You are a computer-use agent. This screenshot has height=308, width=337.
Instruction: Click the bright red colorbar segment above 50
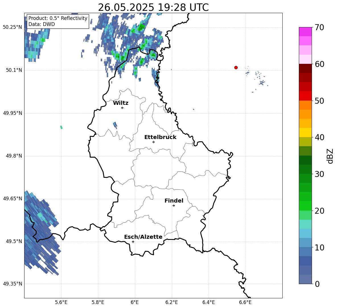click(305, 96)
